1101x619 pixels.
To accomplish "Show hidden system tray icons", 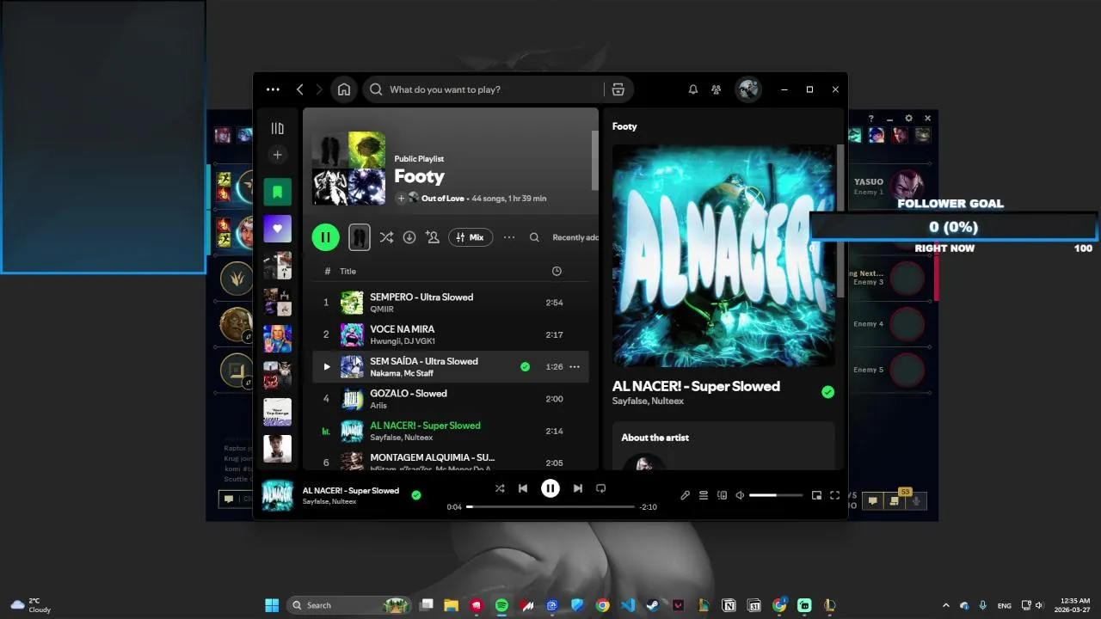I will [946, 605].
